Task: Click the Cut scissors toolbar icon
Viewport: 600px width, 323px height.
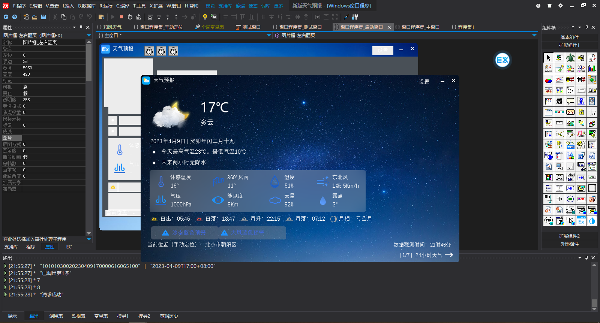Action: (55, 17)
